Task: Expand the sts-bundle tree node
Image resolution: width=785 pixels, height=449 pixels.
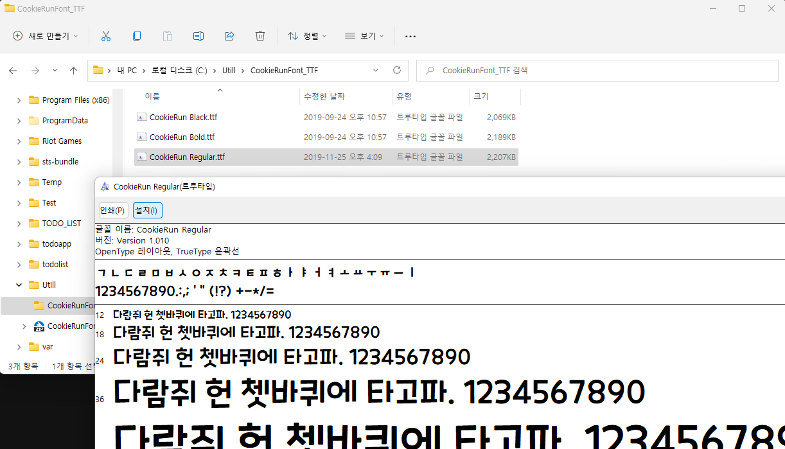Action: (19, 161)
